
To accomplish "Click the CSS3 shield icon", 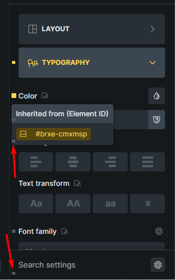I will pyautogui.click(x=156, y=120).
